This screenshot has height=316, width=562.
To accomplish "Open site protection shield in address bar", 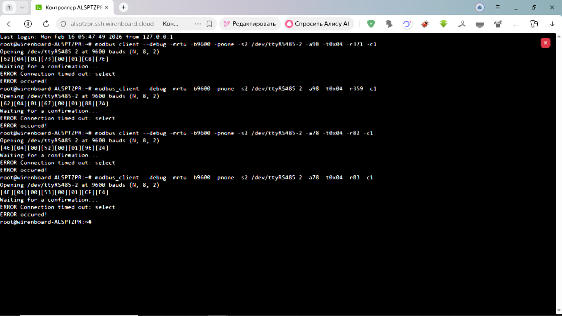I will (63, 24).
